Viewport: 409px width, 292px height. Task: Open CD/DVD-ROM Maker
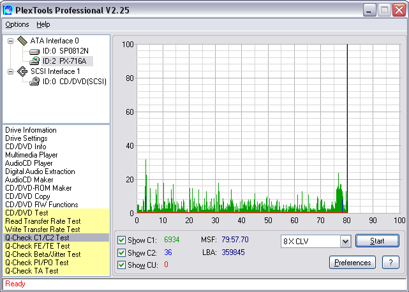(x=38, y=188)
